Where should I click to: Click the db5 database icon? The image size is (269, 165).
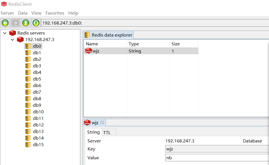coord(28,79)
